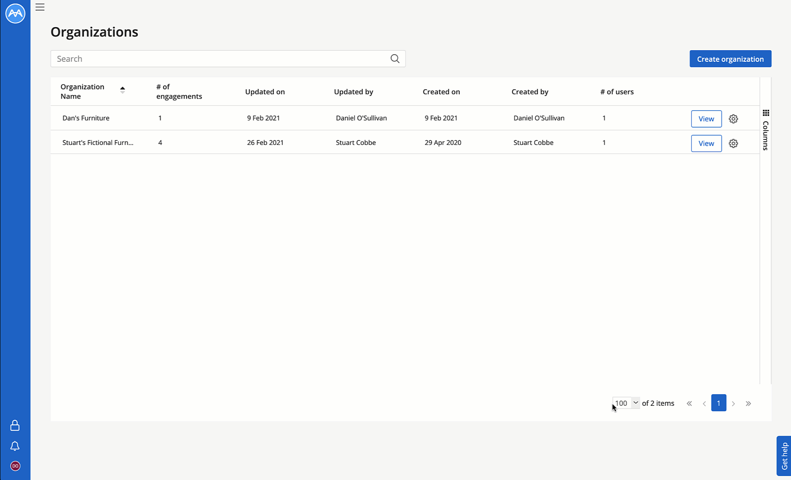The height and width of the screenshot is (480, 791).
Task: Click Created by Stuart Cobbe cell
Action: pyautogui.click(x=533, y=142)
